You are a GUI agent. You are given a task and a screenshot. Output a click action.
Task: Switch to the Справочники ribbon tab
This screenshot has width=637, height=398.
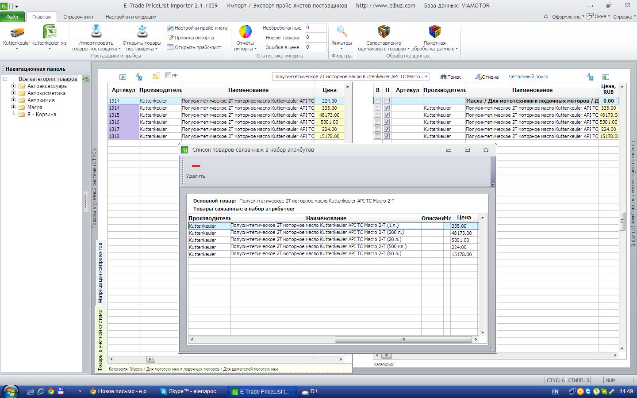click(78, 17)
